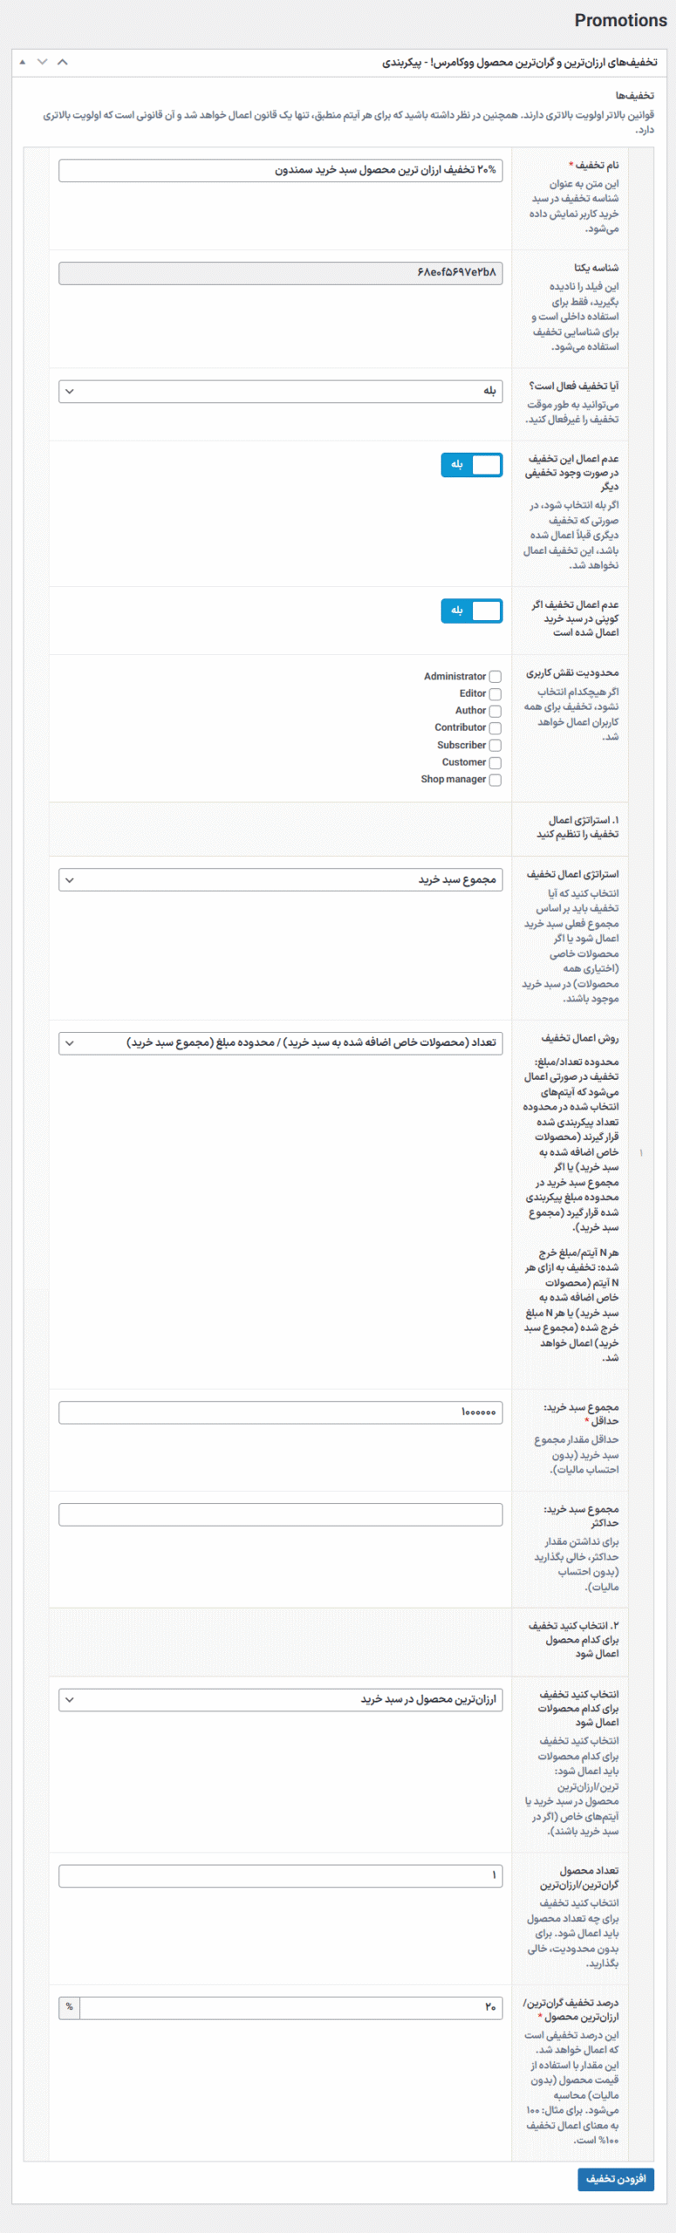This screenshot has width=676, height=2233.
Task: Check the Administrator role checkbox
Action: click(495, 677)
